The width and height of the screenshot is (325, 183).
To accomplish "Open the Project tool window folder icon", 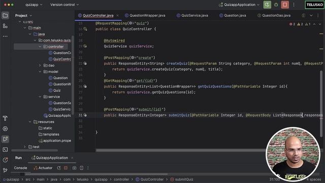I will click(x=5, y=16).
